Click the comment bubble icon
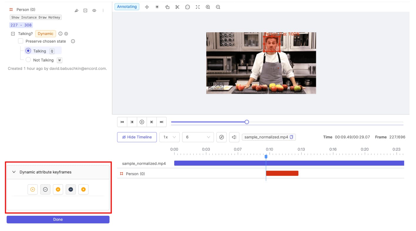 (x=187, y=7)
